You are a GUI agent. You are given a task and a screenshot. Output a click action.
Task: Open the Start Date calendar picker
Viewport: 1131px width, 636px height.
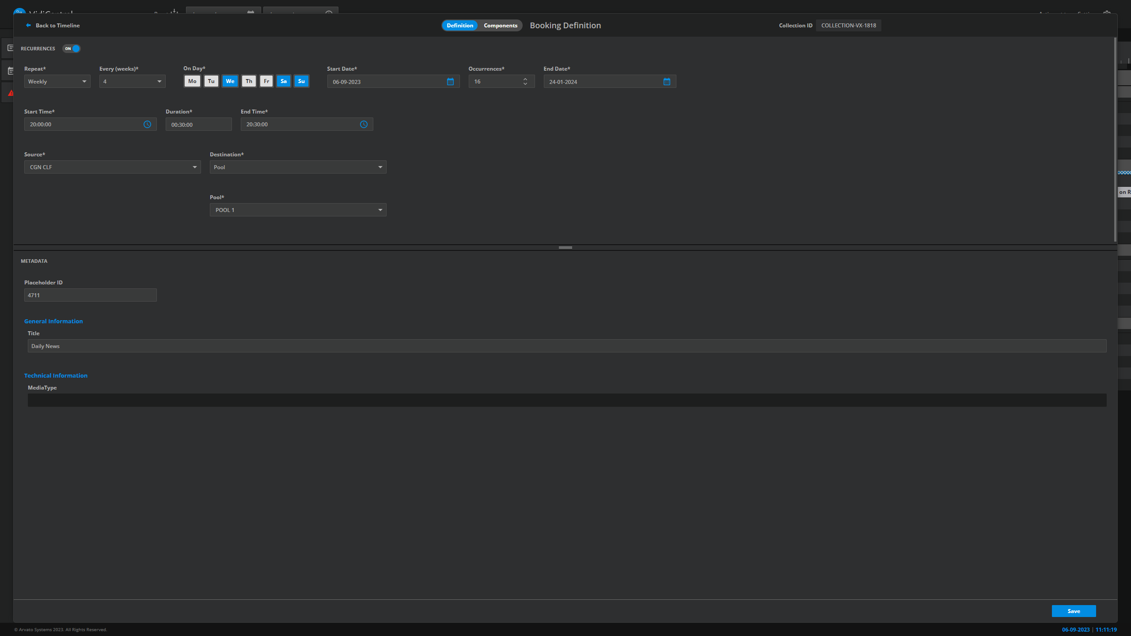pos(450,82)
